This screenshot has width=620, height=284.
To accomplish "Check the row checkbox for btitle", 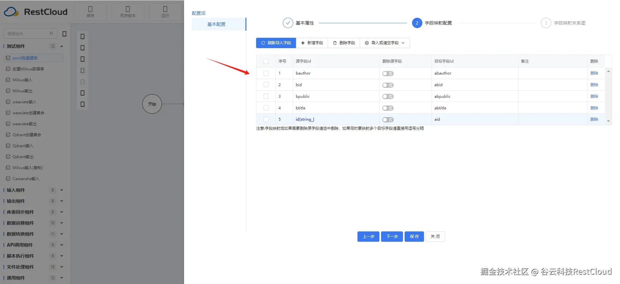I will [x=266, y=108].
